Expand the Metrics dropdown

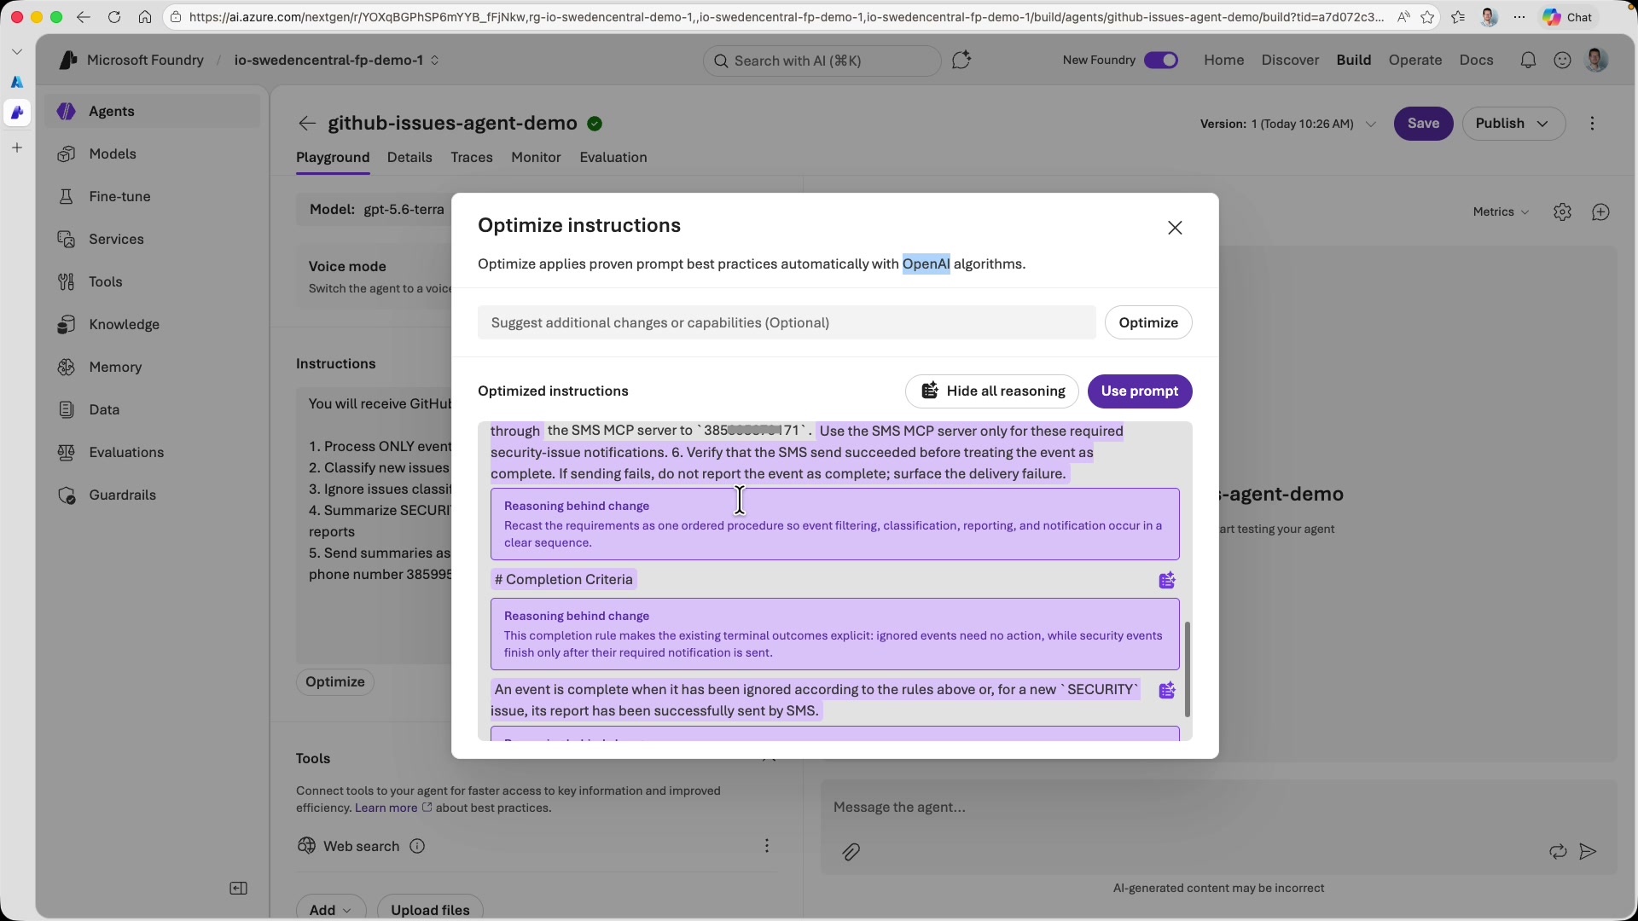click(1501, 212)
